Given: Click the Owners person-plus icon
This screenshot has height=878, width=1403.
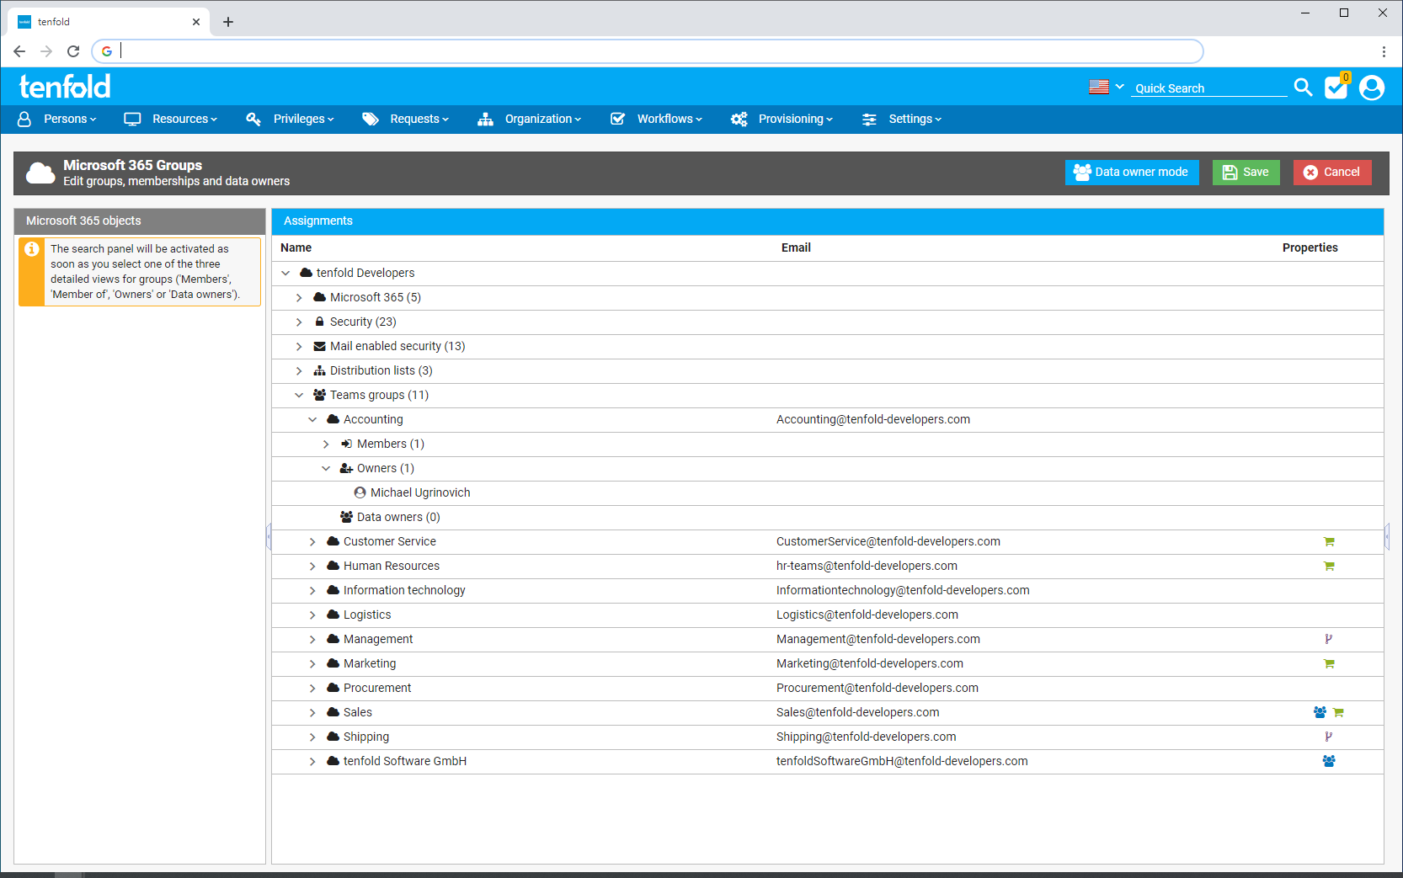Looking at the screenshot, I should click(x=346, y=468).
